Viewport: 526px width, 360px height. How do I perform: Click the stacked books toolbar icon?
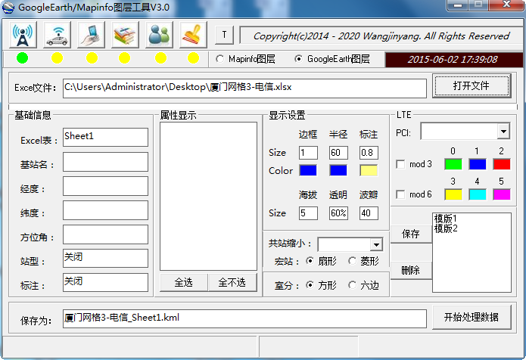[125, 35]
